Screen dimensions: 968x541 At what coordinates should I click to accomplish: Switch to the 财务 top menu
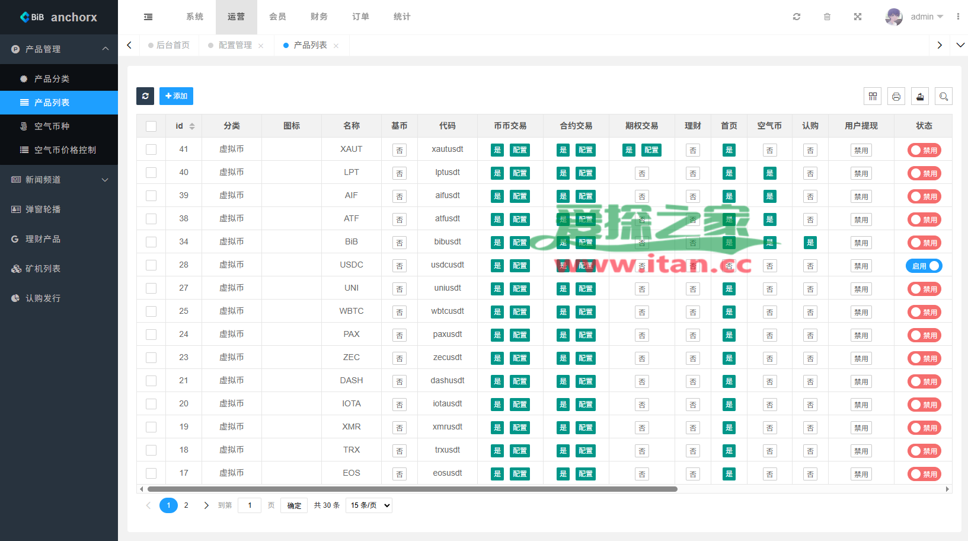pyautogui.click(x=319, y=17)
